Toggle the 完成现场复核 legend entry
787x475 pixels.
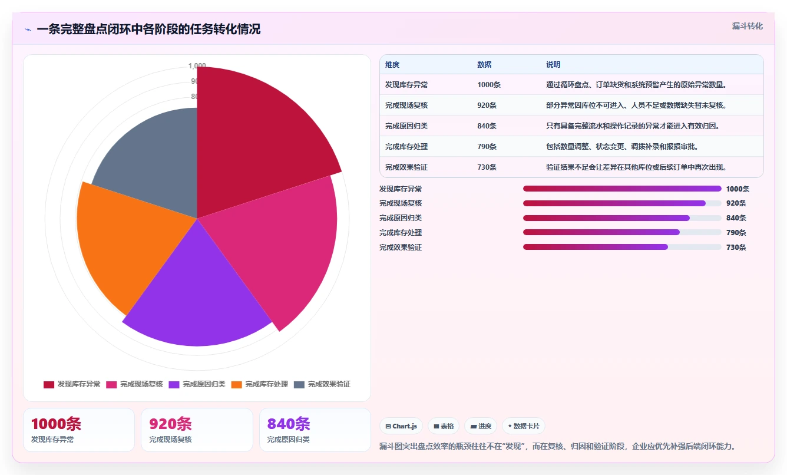point(134,384)
